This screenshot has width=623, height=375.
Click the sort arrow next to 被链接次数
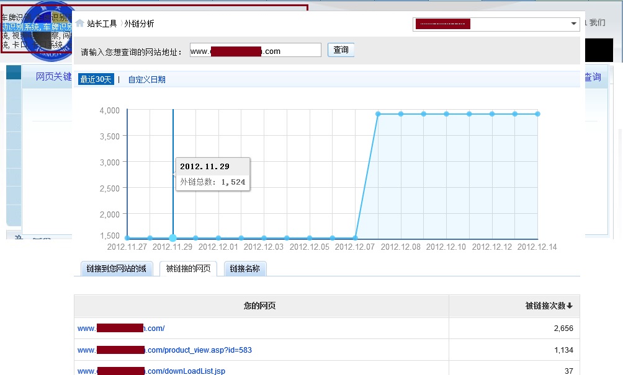(x=570, y=306)
